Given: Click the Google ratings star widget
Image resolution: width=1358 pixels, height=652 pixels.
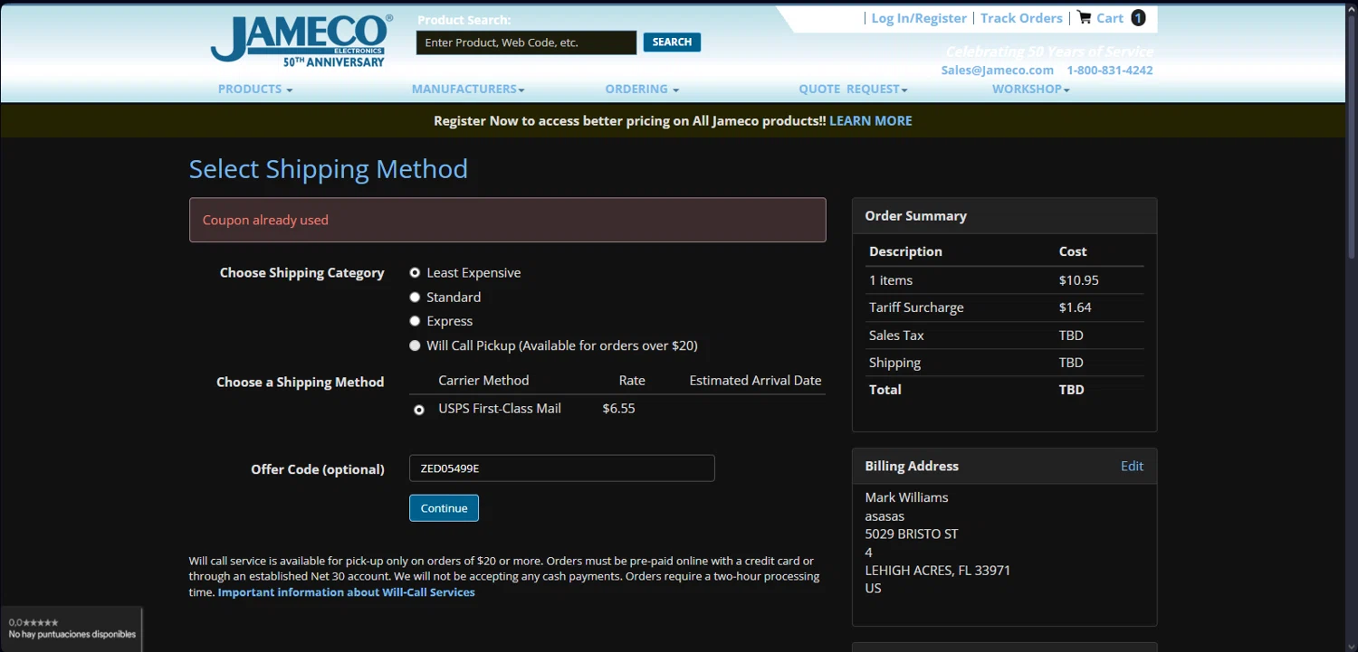Looking at the screenshot, I should pos(71,628).
